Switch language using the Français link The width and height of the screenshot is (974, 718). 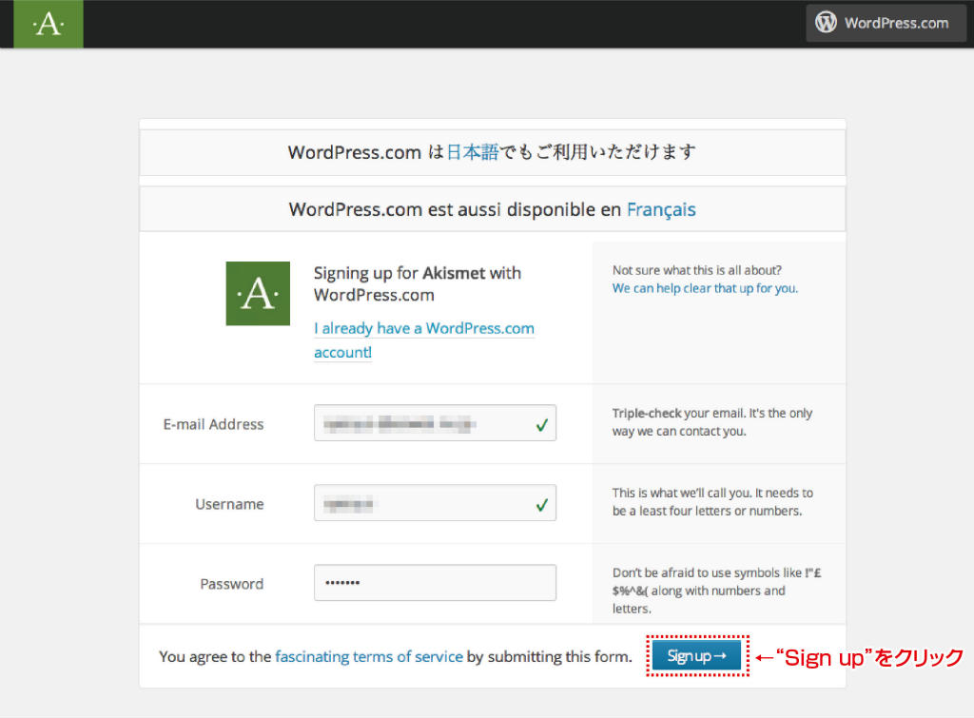point(661,209)
